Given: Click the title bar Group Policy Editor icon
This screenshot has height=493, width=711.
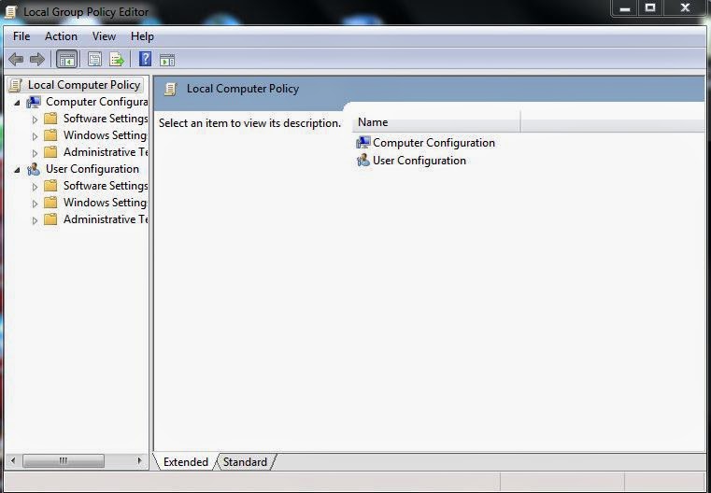Looking at the screenshot, I should point(11,12).
